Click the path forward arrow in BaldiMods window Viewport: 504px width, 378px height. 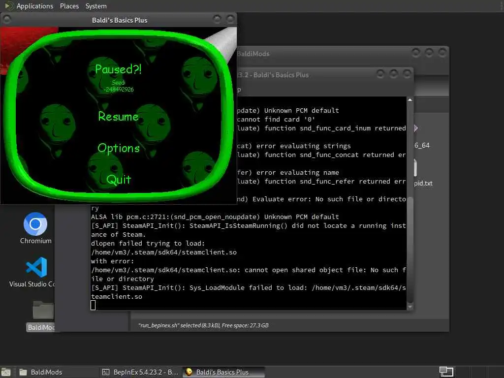(416, 128)
